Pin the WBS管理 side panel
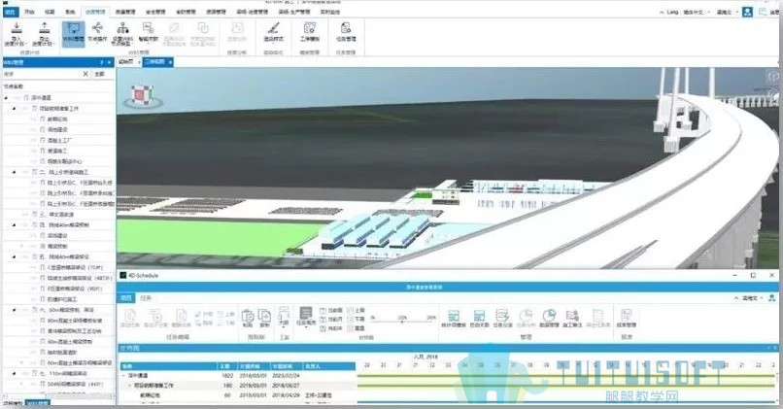The image size is (783, 409). pos(102,62)
